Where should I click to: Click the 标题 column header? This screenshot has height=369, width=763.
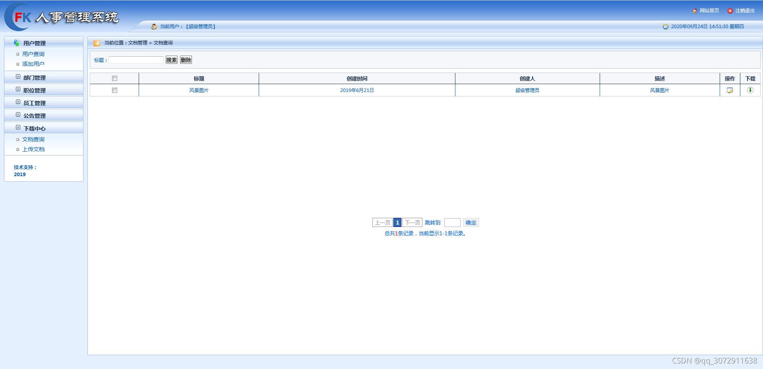[199, 79]
